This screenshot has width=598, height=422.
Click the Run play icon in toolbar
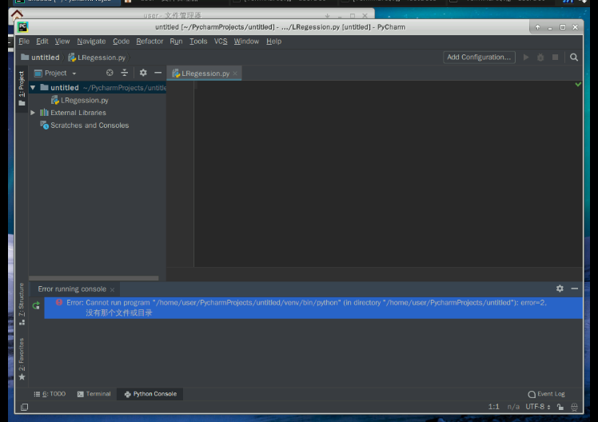[x=526, y=58]
